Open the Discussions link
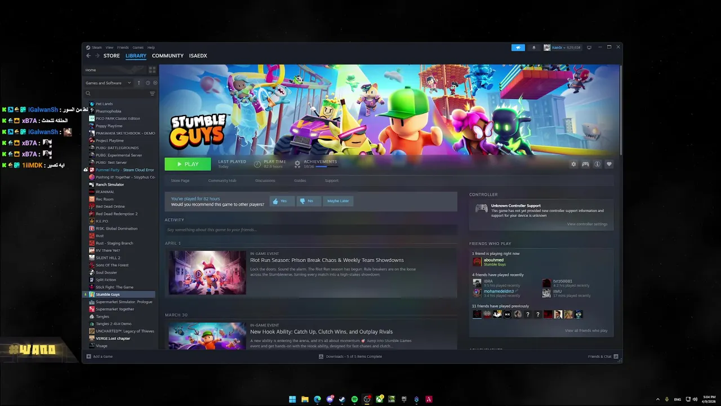Image resolution: width=721 pixels, height=406 pixels. pos(265,180)
